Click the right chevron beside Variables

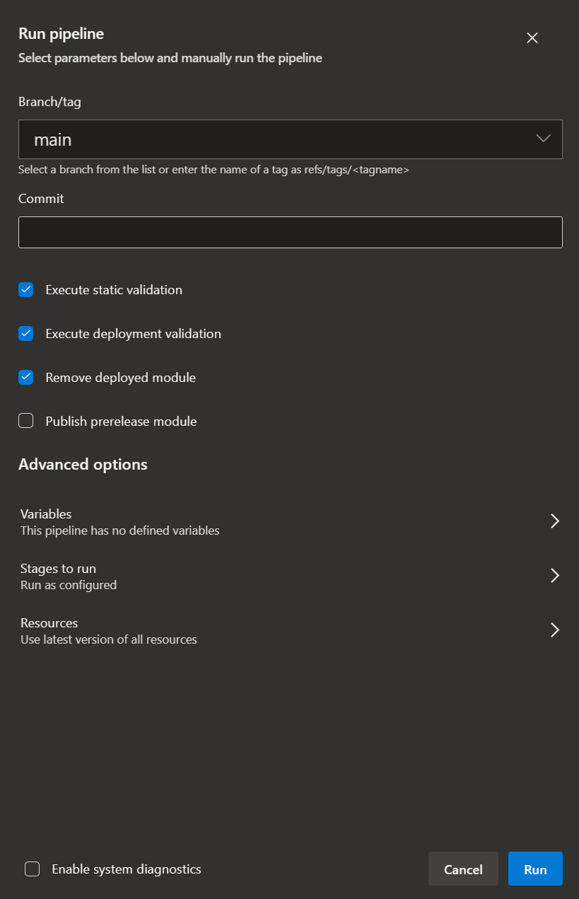555,521
